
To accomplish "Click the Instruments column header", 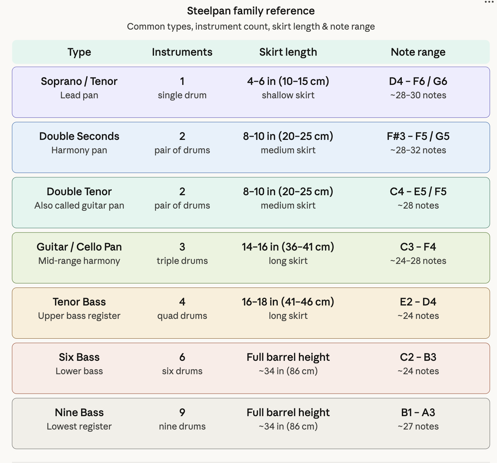I will pyautogui.click(x=182, y=52).
